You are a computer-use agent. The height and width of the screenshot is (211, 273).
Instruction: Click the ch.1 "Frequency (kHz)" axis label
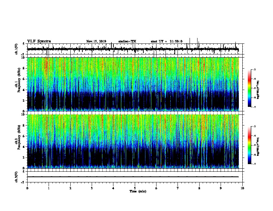(19, 80)
